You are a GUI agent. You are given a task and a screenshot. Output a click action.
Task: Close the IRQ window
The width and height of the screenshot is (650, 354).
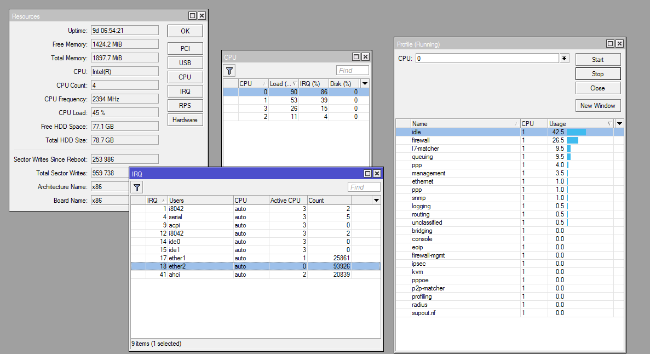pos(377,174)
